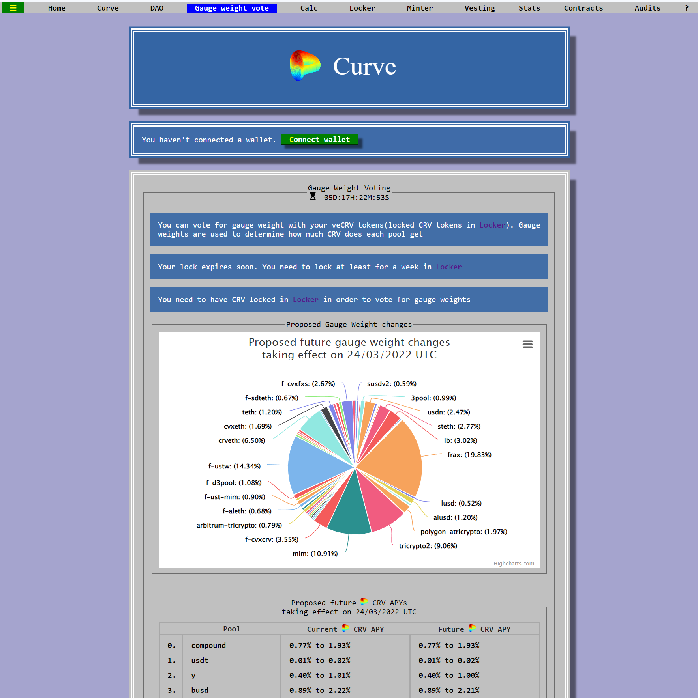The image size is (698, 698).
Task: Click the frax: (19.83%) chart label
Action: click(x=469, y=455)
